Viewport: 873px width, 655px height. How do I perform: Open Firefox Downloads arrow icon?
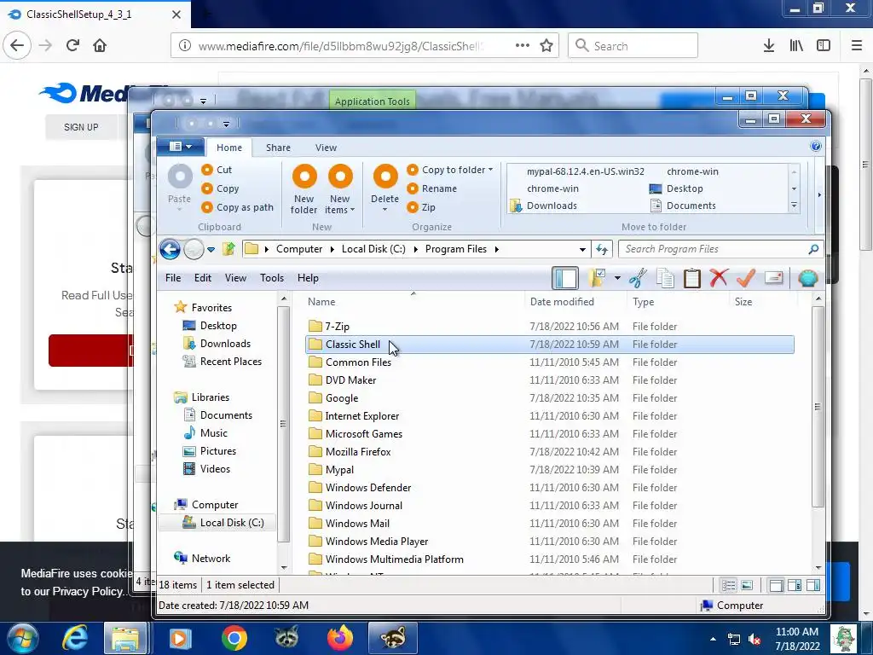click(x=769, y=46)
